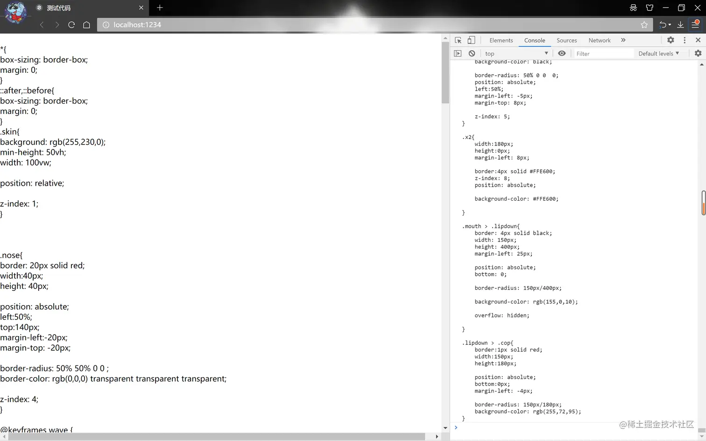Image resolution: width=706 pixels, height=441 pixels.
Task: Close the 测试代码 tab
Action: pos(141,7)
